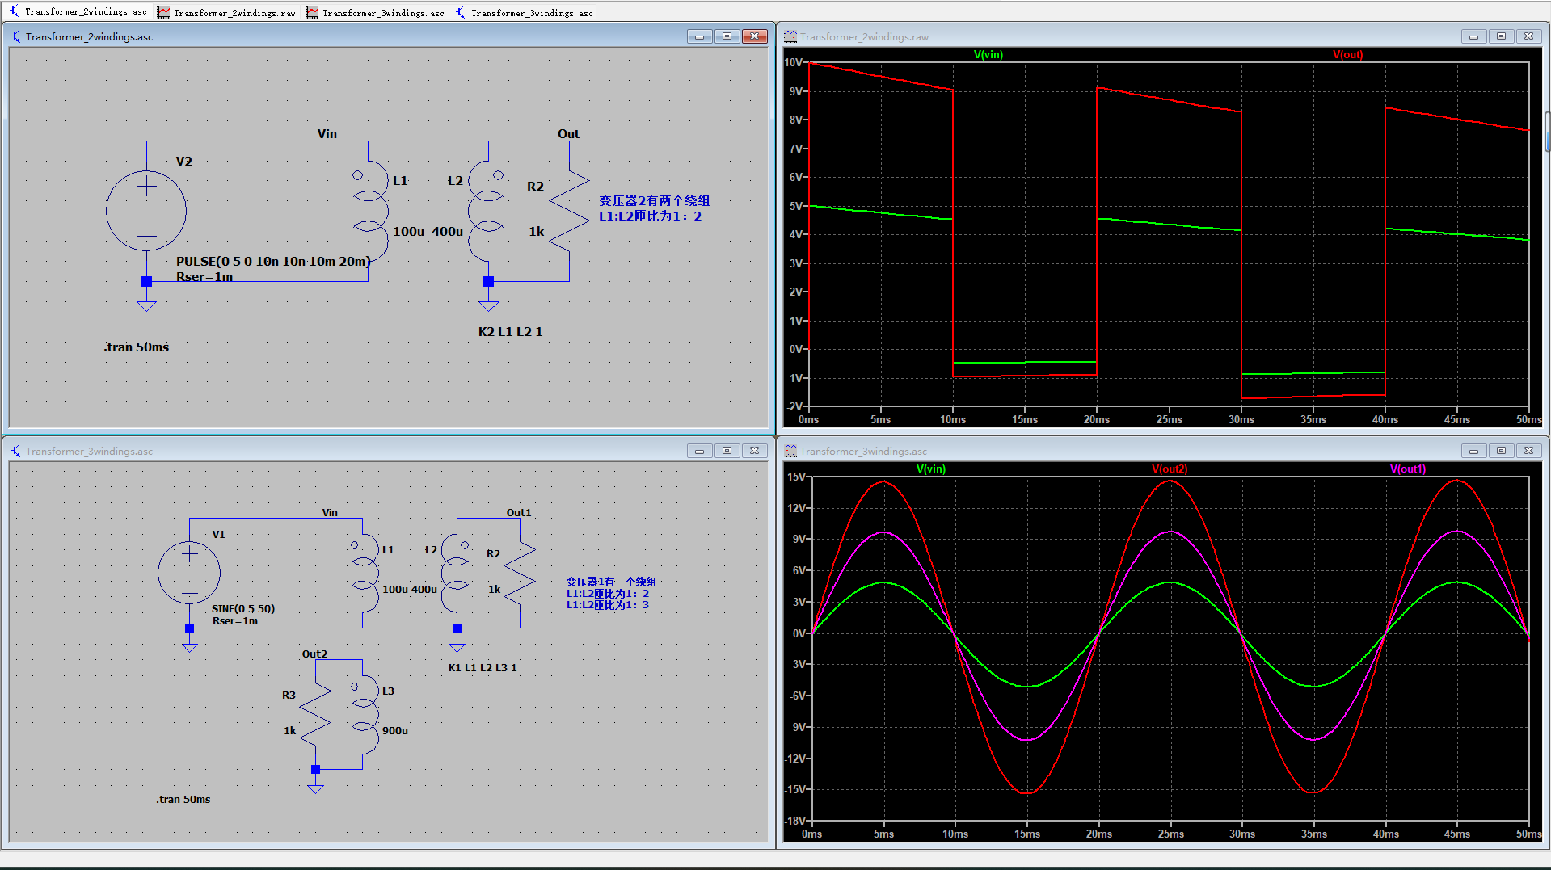Click ground symbol under L2 in 2windings schematic
The height and width of the screenshot is (870, 1551).
tap(488, 305)
